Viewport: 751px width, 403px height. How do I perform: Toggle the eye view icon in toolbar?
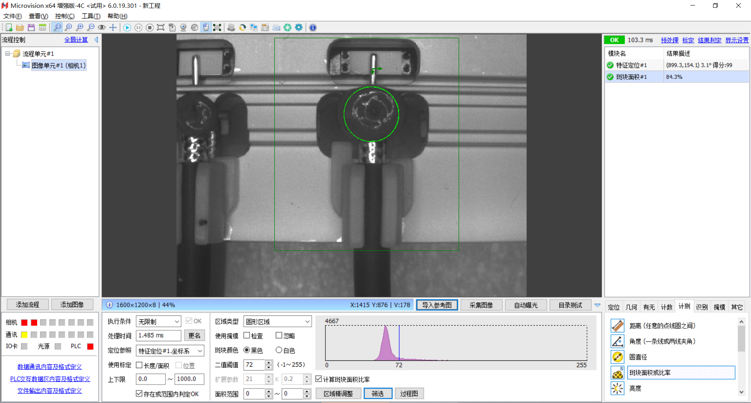pos(102,27)
